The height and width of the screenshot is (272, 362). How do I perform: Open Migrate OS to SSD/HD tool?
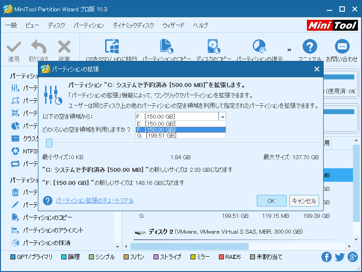point(112,46)
